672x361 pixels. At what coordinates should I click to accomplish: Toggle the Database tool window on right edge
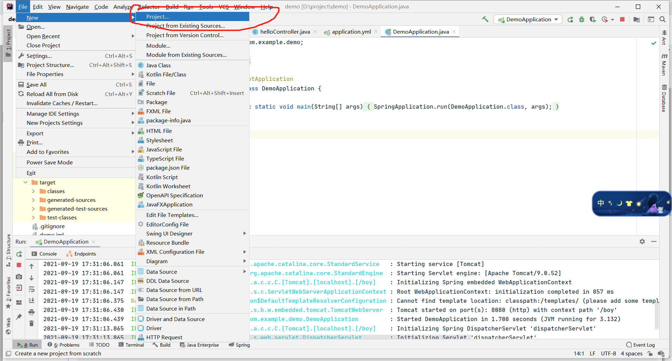coord(664,98)
